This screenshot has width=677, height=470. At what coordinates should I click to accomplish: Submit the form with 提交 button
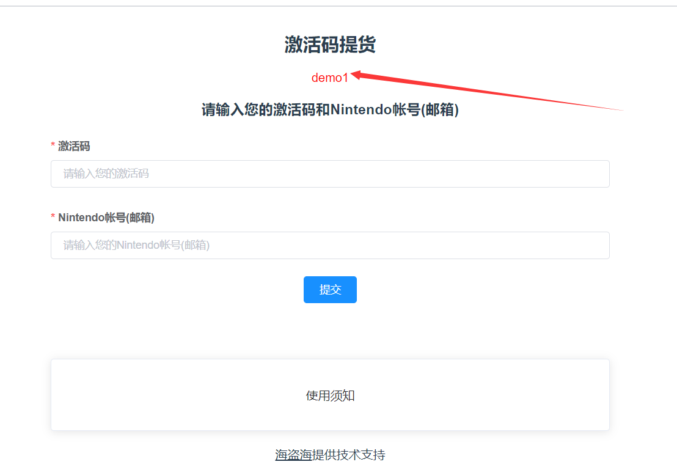pos(330,290)
